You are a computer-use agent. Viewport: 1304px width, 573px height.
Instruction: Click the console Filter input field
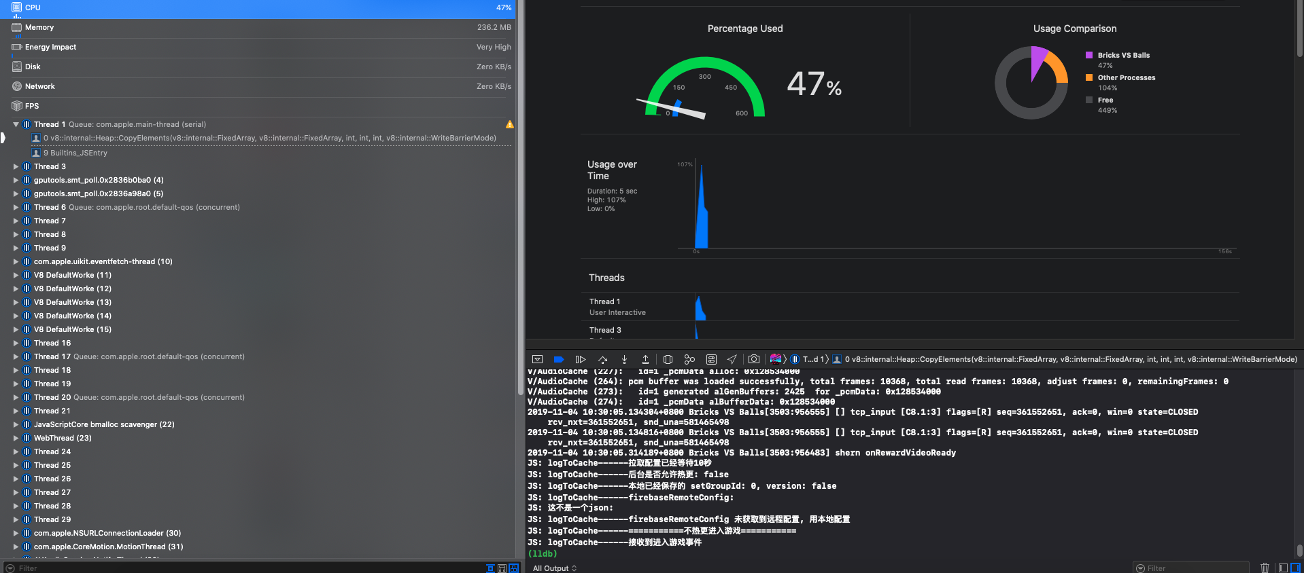1191,568
